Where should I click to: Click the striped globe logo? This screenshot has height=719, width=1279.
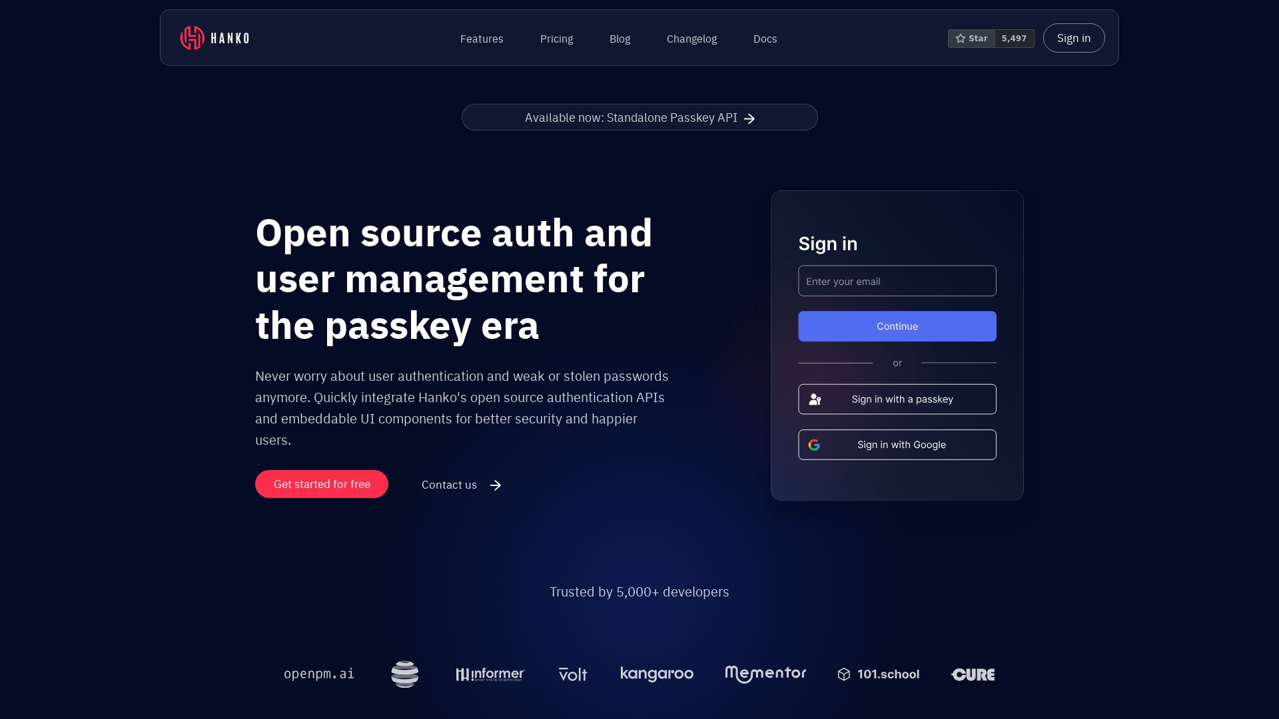[404, 674]
